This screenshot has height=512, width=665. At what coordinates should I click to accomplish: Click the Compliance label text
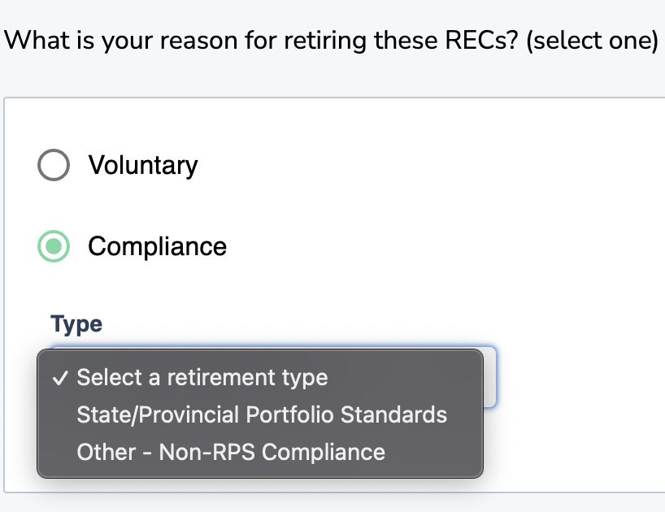(157, 246)
